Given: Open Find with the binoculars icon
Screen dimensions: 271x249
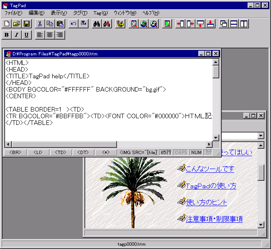Looking at the screenshot, I should tap(96, 24).
